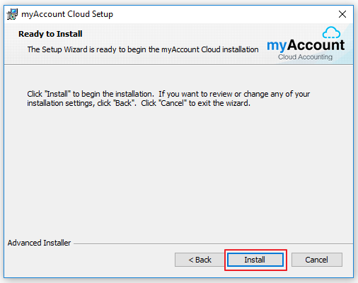Click the "installation settings, click Back" text line

point(139,103)
